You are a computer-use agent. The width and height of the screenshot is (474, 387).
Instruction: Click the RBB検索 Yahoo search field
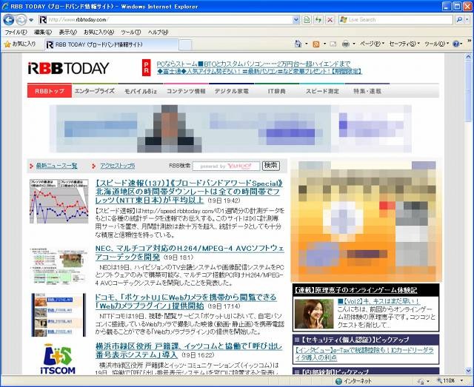(x=226, y=166)
